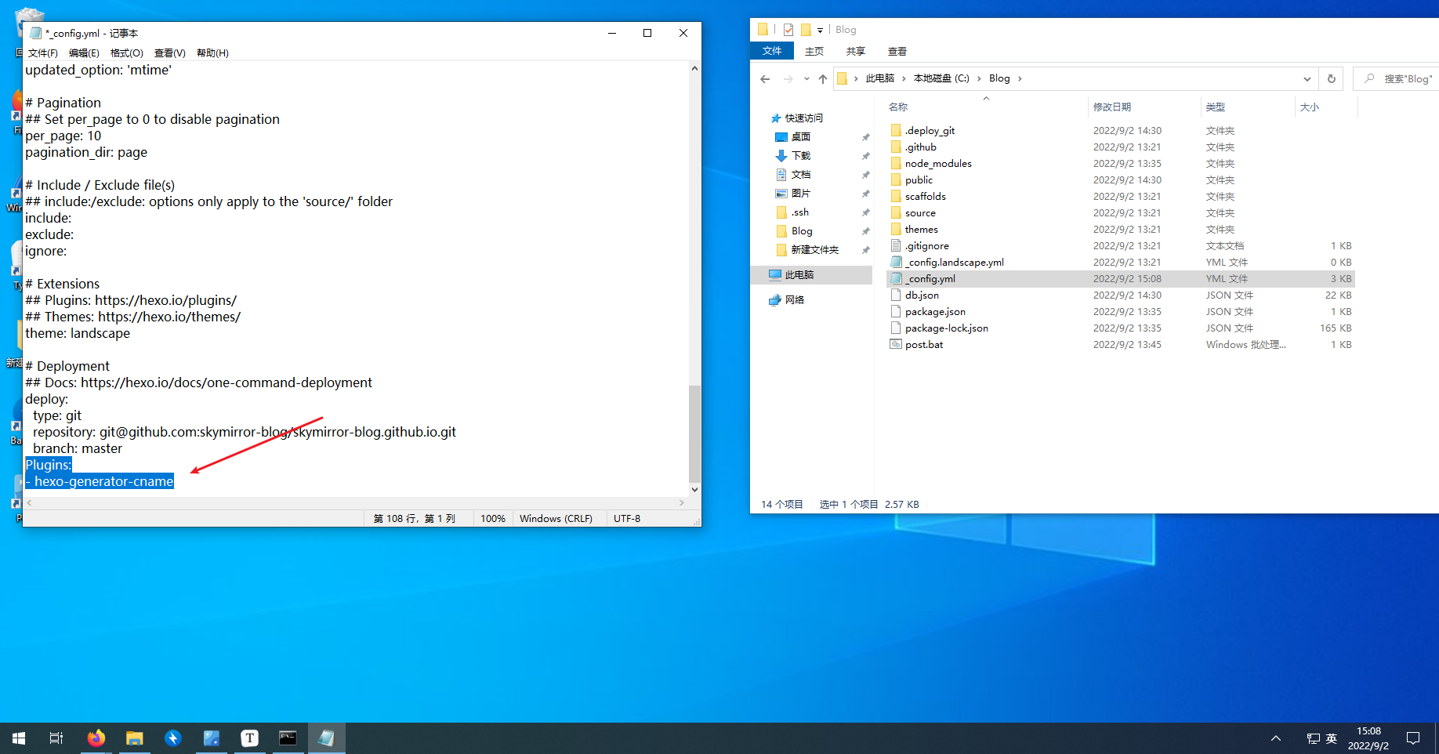This screenshot has height=754, width=1439.
Task: Select 新建文件夹 in navigation pane
Action: point(814,250)
